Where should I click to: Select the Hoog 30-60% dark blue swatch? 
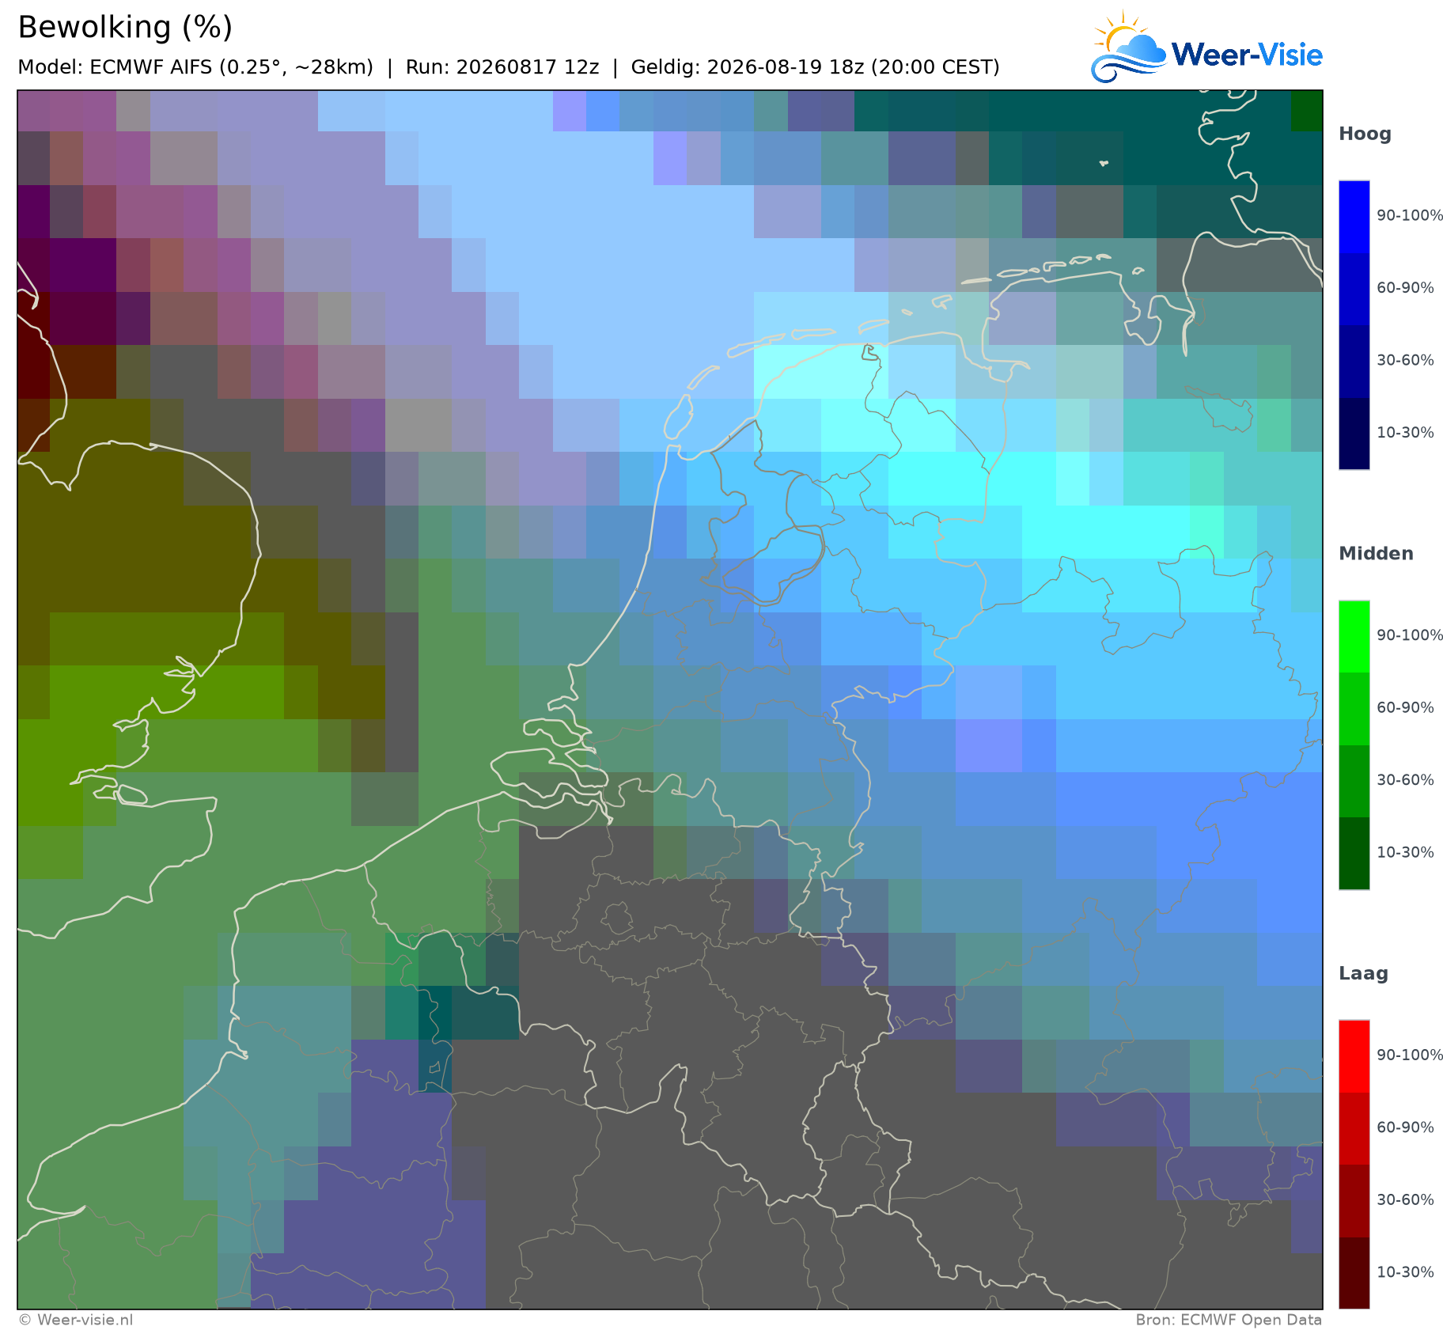coord(1354,361)
